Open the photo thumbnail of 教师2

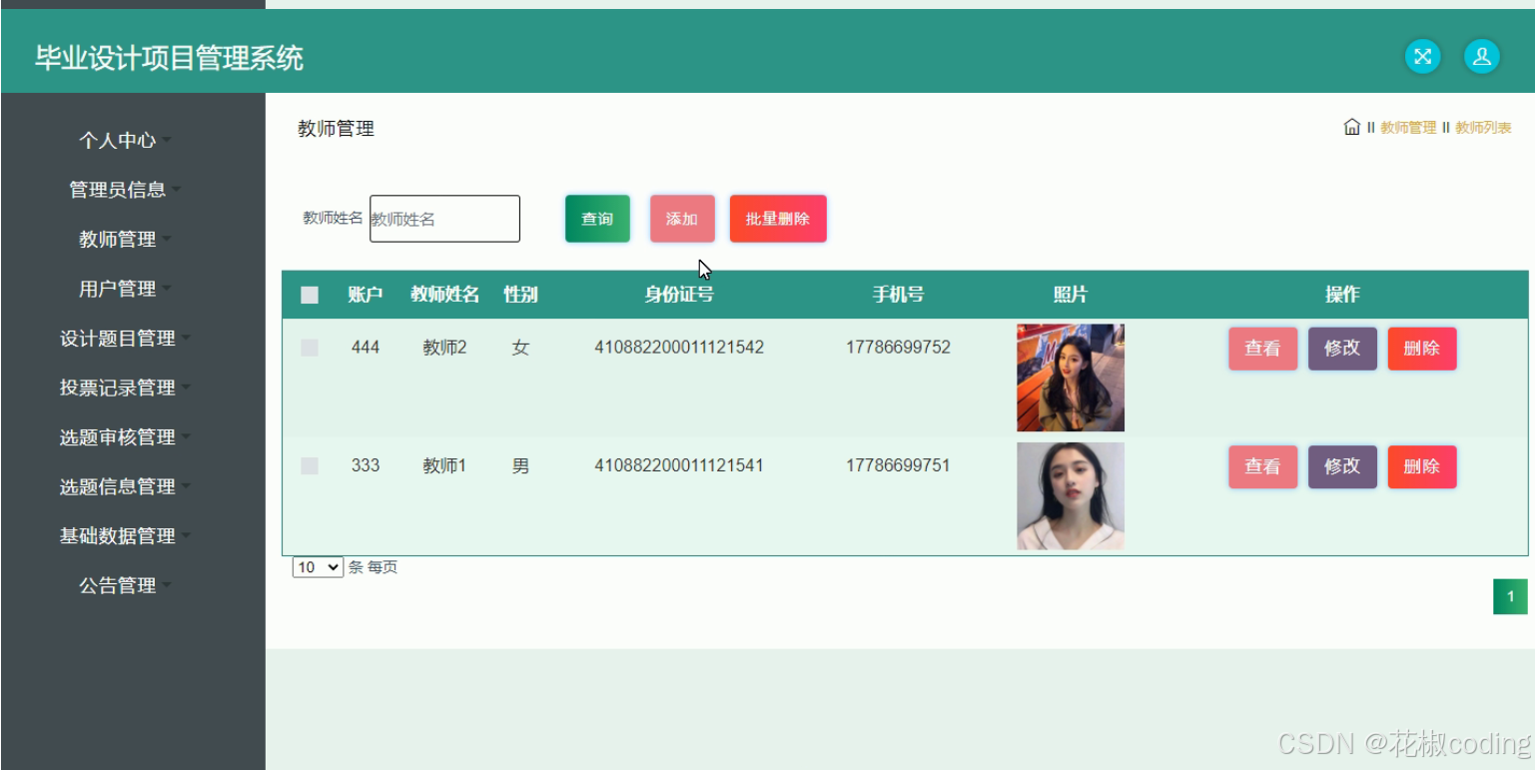pyautogui.click(x=1071, y=378)
